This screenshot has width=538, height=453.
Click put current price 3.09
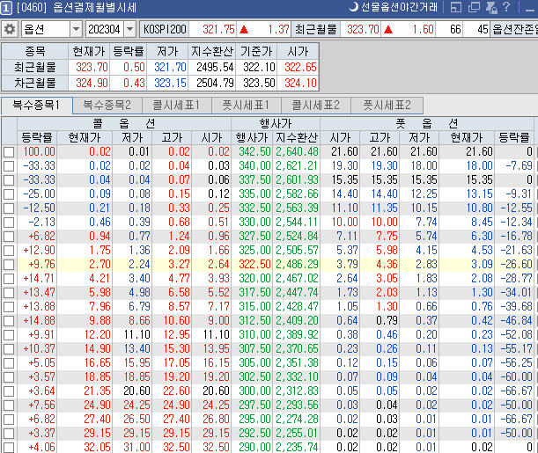pos(467,264)
